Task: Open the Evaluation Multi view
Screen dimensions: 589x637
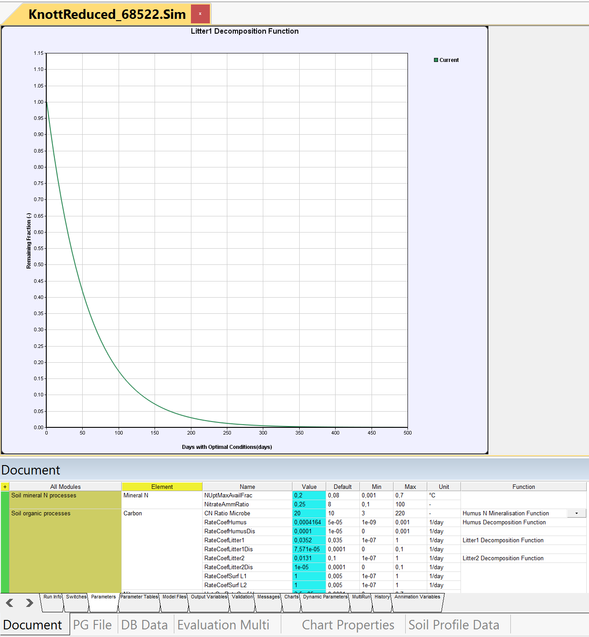Action: 223,624
